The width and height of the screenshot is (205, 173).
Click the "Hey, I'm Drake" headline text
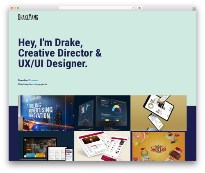tap(50, 43)
